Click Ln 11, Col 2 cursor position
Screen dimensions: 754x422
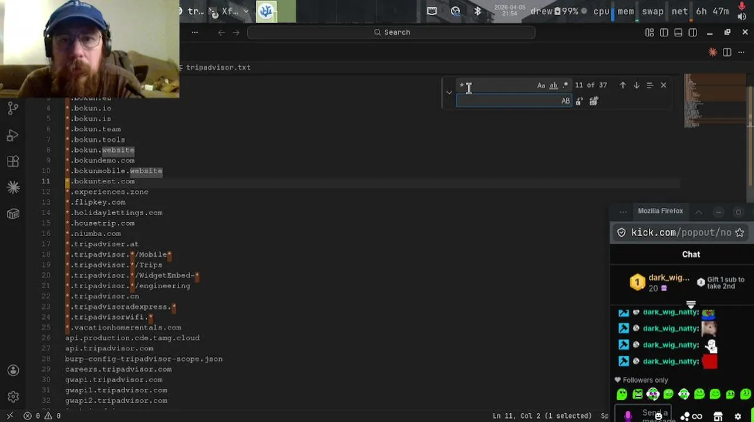click(542, 416)
